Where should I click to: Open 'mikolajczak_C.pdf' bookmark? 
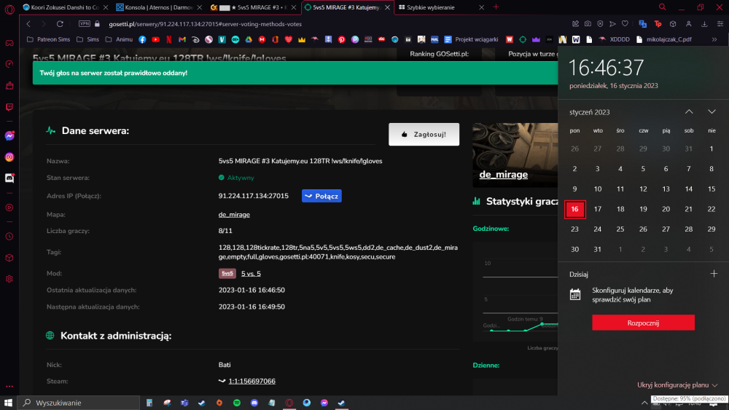point(664,39)
